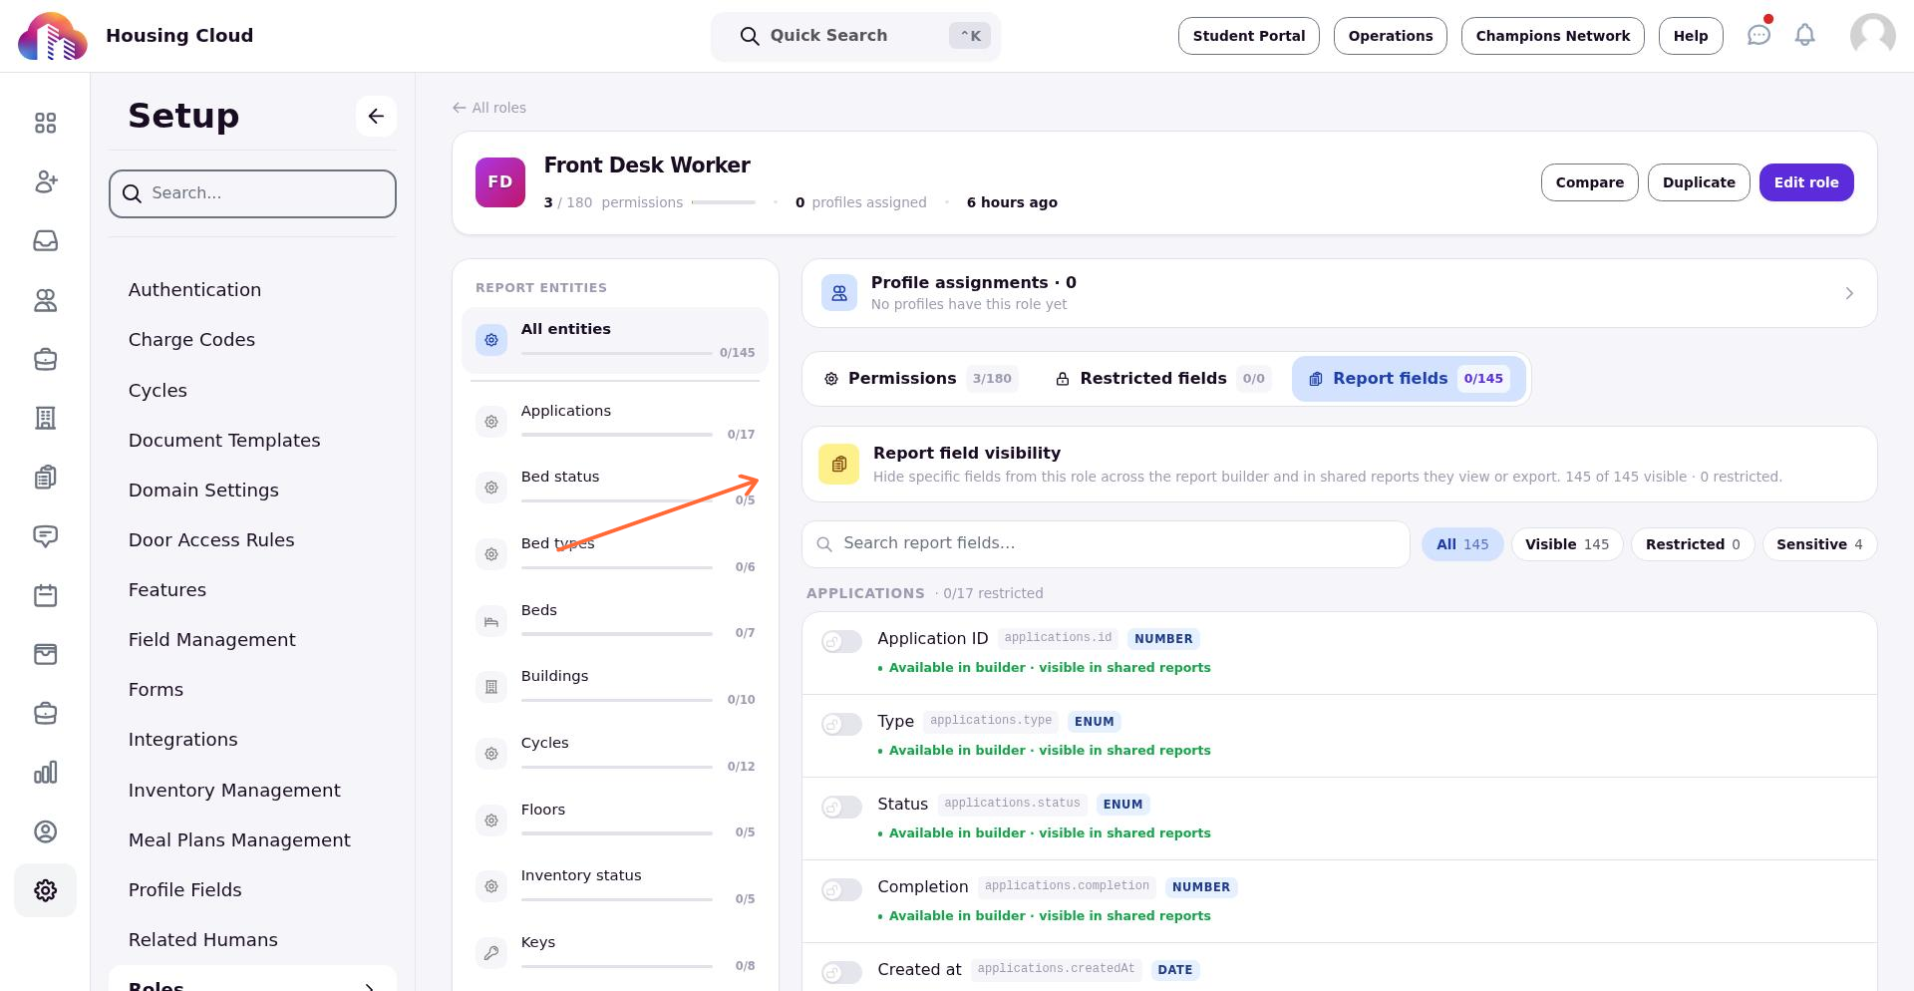This screenshot has height=991, width=1914.
Task: Click the building icon in left sidebar
Action: pyautogui.click(x=45, y=418)
